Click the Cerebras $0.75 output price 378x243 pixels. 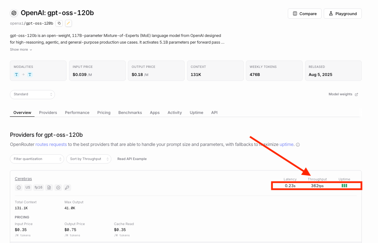tap(70, 230)
